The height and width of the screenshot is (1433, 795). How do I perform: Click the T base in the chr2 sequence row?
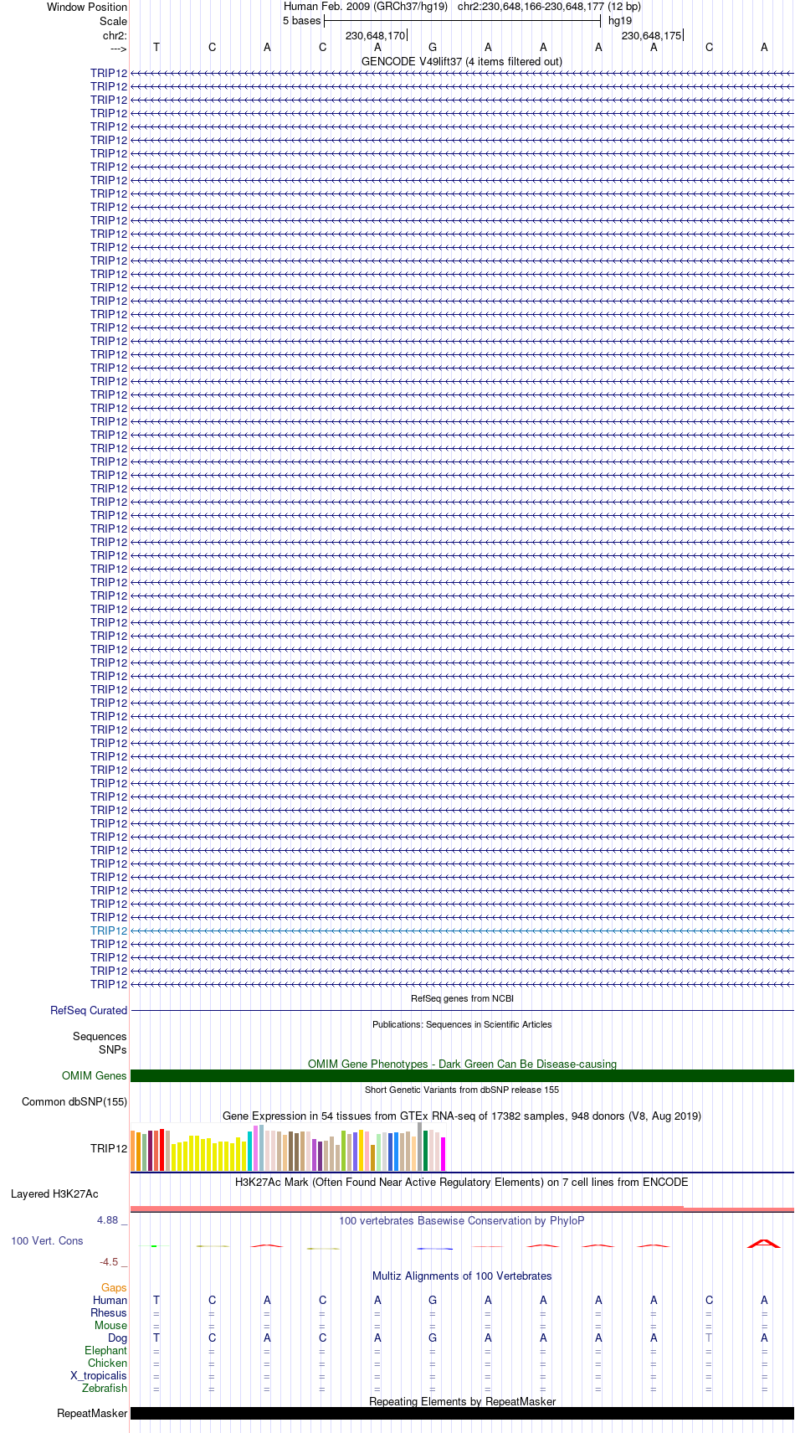(156, 48)
